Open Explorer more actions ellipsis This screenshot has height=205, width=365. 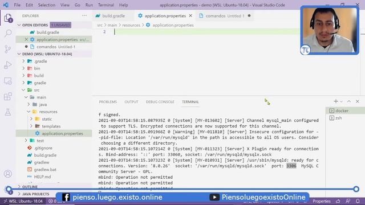(84, 15)
